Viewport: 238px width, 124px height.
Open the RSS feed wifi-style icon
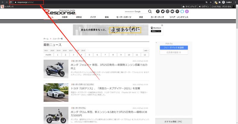click(177, 11)
